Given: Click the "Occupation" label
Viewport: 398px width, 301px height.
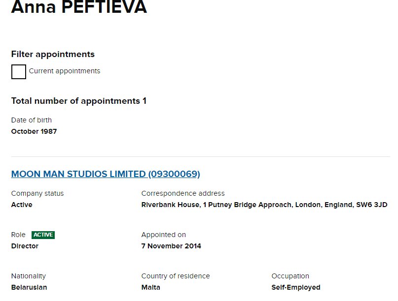Looking at the screenshot, I should coord(290,276).
